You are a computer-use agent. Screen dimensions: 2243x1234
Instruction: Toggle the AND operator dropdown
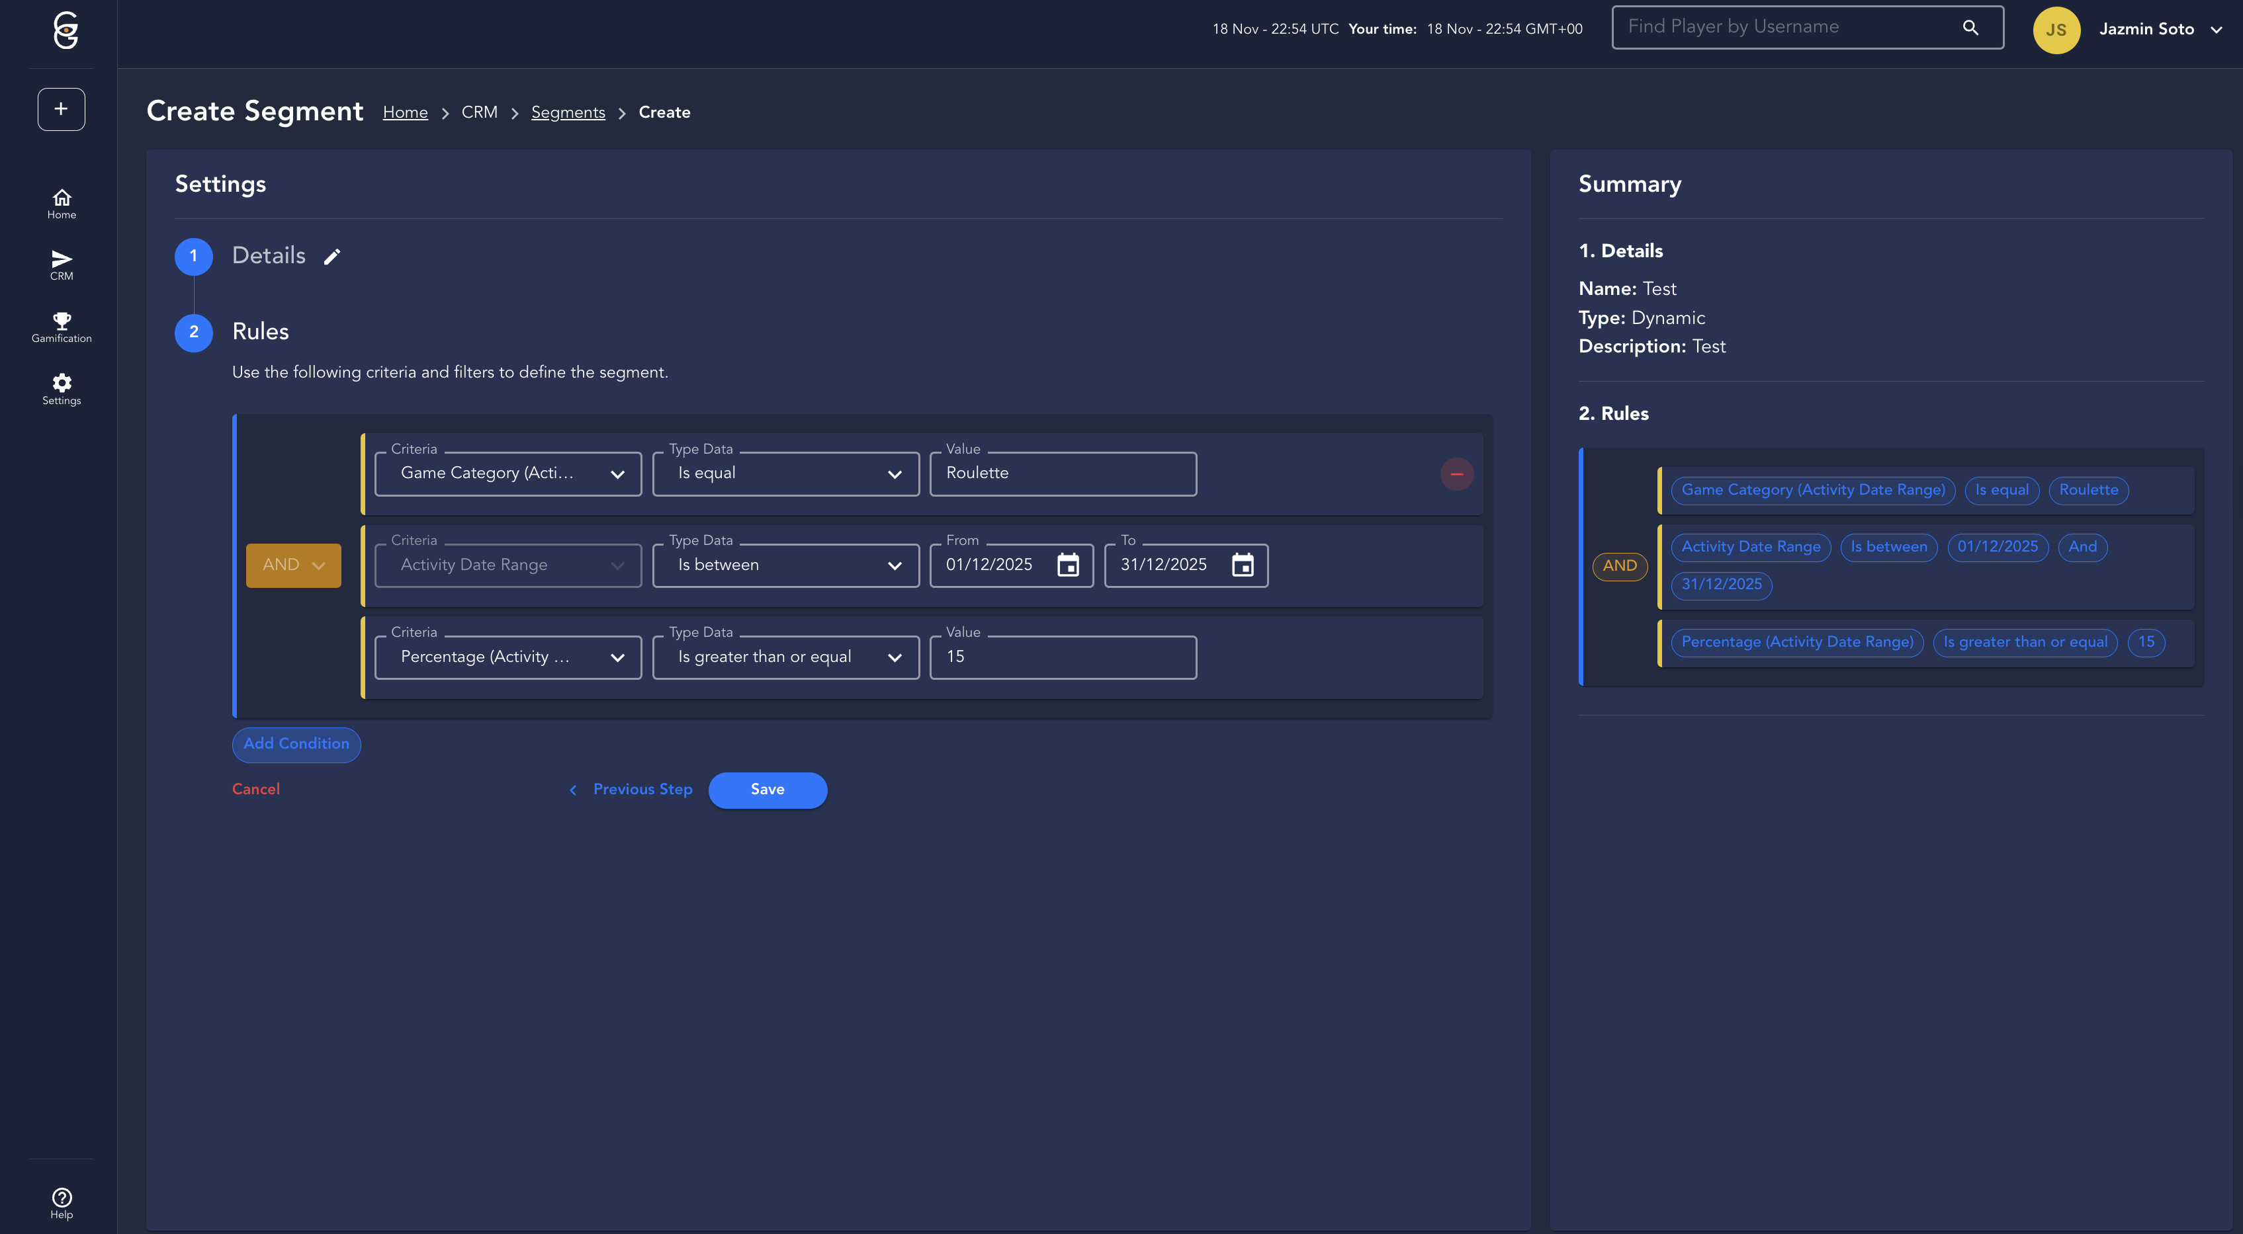[x=293, y=565]
